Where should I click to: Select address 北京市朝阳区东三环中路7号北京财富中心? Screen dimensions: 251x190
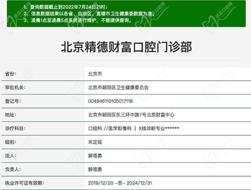tap(131, 115)
